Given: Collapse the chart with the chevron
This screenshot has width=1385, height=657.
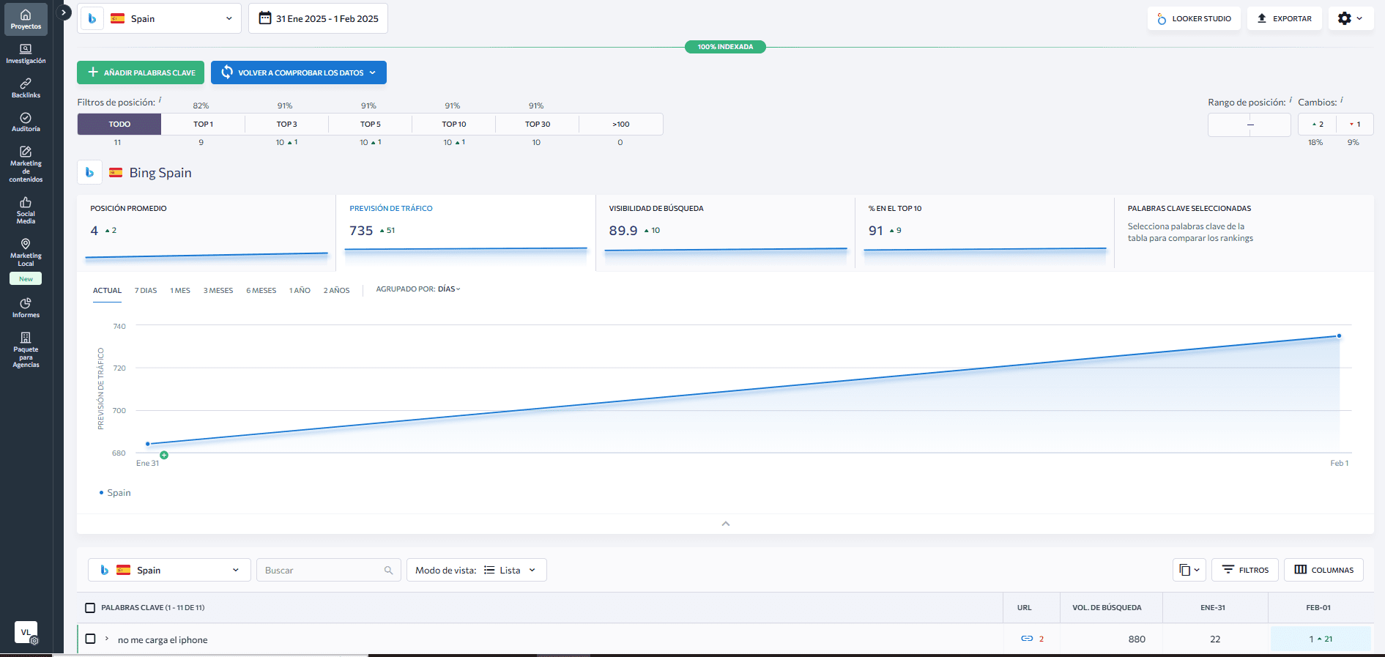Looking at the screenshot, I should [725, 524].
